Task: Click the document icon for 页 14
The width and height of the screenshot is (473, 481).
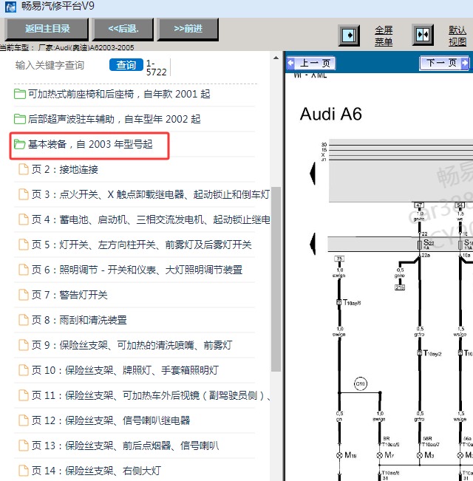Action: click(24, 471)
